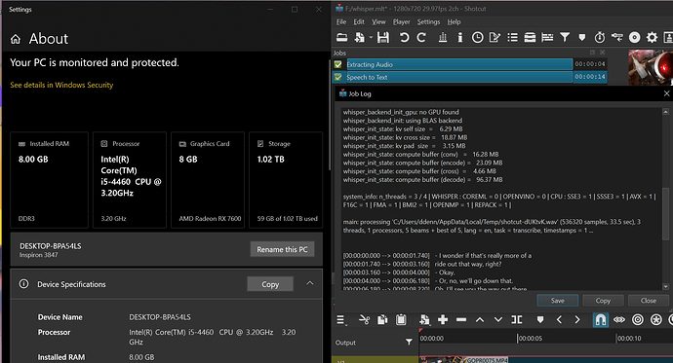This screenshot has height=363, width=673.
Task: Open Jobs gear icon in toolbar
Action: click(652, 38)
